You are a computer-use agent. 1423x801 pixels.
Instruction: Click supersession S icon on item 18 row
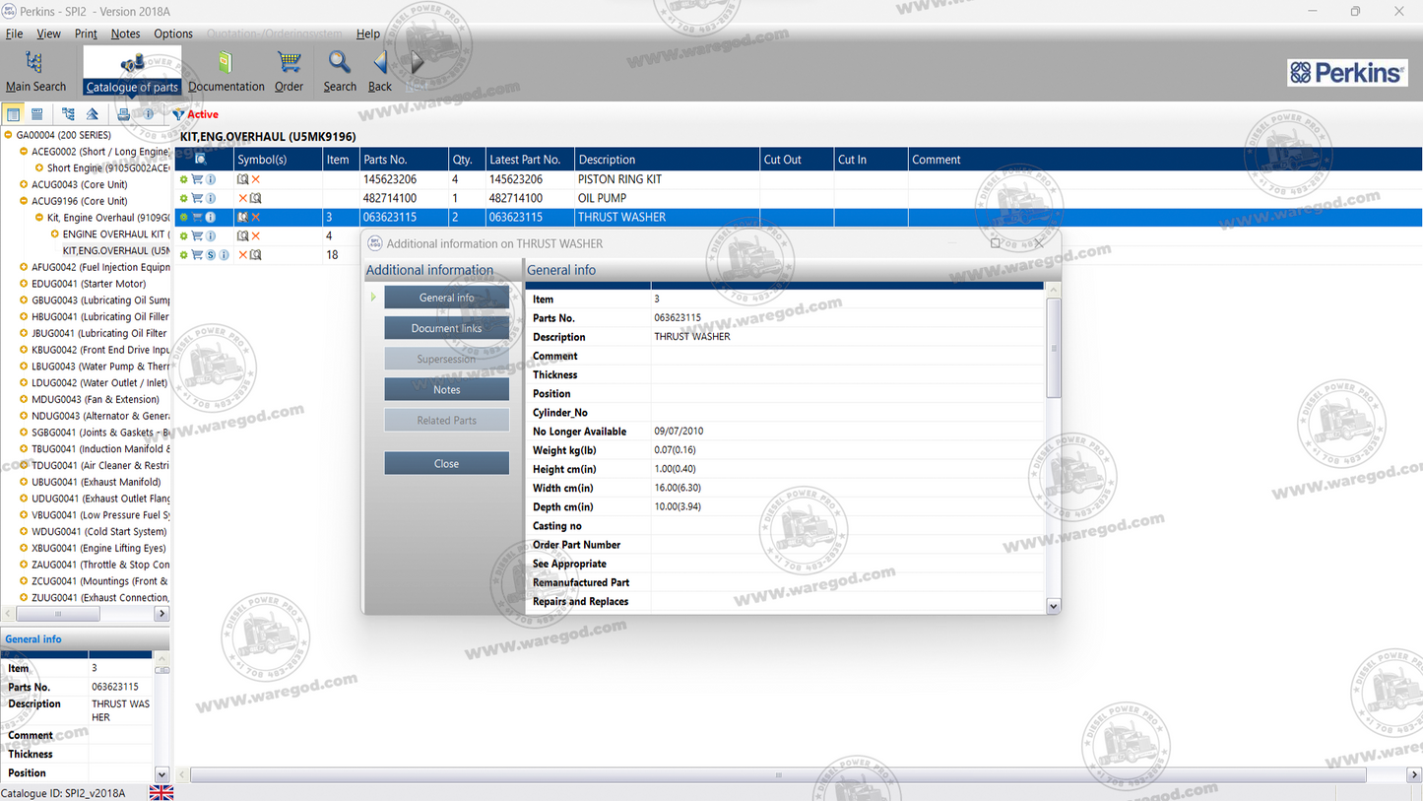[x=211, y=255]
